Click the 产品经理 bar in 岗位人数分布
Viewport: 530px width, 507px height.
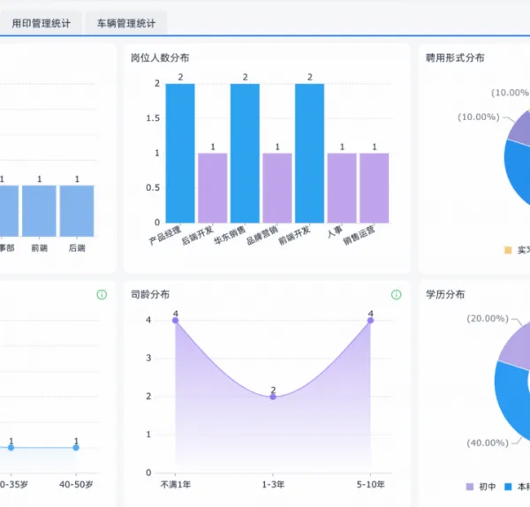(x=180, y=153)
